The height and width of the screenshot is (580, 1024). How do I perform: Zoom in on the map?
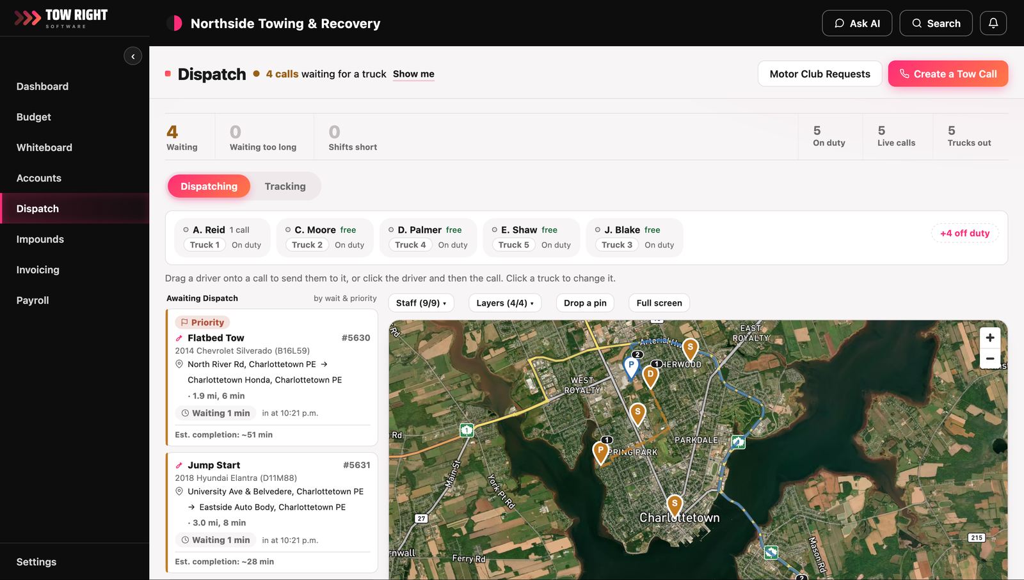click(x=990, y=338)
